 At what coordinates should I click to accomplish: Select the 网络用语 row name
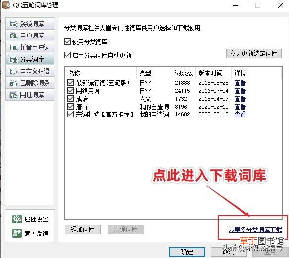point(88,91)
